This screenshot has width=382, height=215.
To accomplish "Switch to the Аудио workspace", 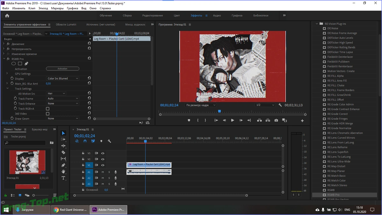I will point(217,15).
